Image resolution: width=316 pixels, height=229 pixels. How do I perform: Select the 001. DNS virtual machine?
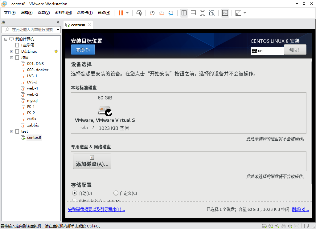35,64
